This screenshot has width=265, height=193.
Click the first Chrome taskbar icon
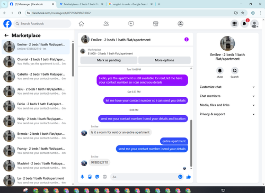click(x=36, y=190)
